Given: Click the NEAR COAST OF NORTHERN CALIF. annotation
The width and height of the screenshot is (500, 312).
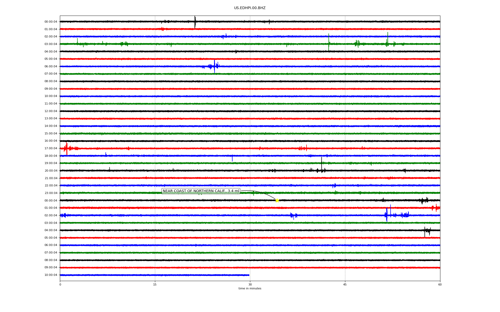Looking at the screenshot, I should [x=201, y=191].
